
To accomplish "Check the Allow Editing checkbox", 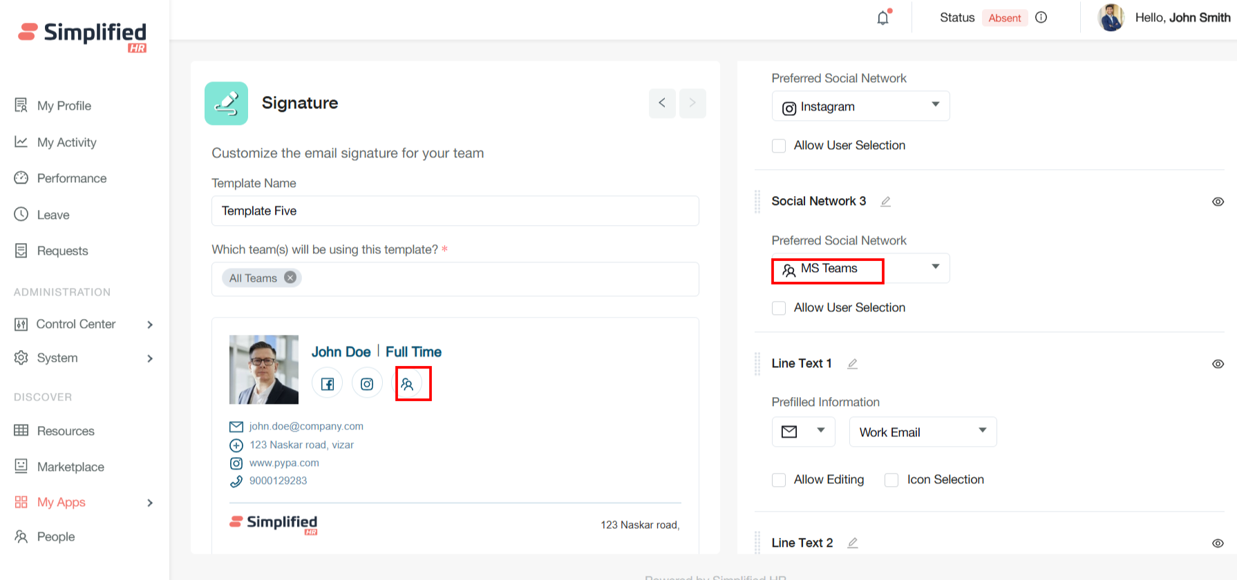I will point(779,480).
